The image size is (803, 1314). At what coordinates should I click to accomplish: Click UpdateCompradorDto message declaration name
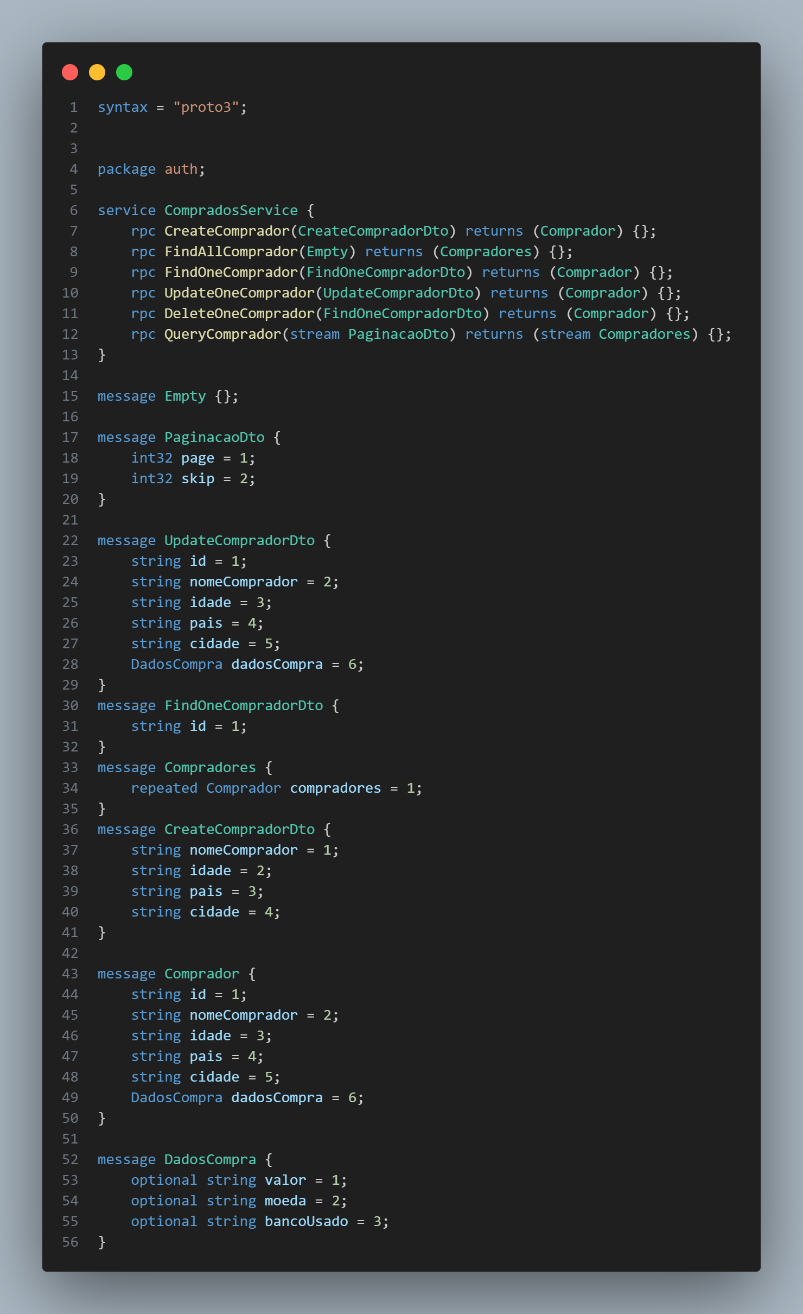pos(239,540)
